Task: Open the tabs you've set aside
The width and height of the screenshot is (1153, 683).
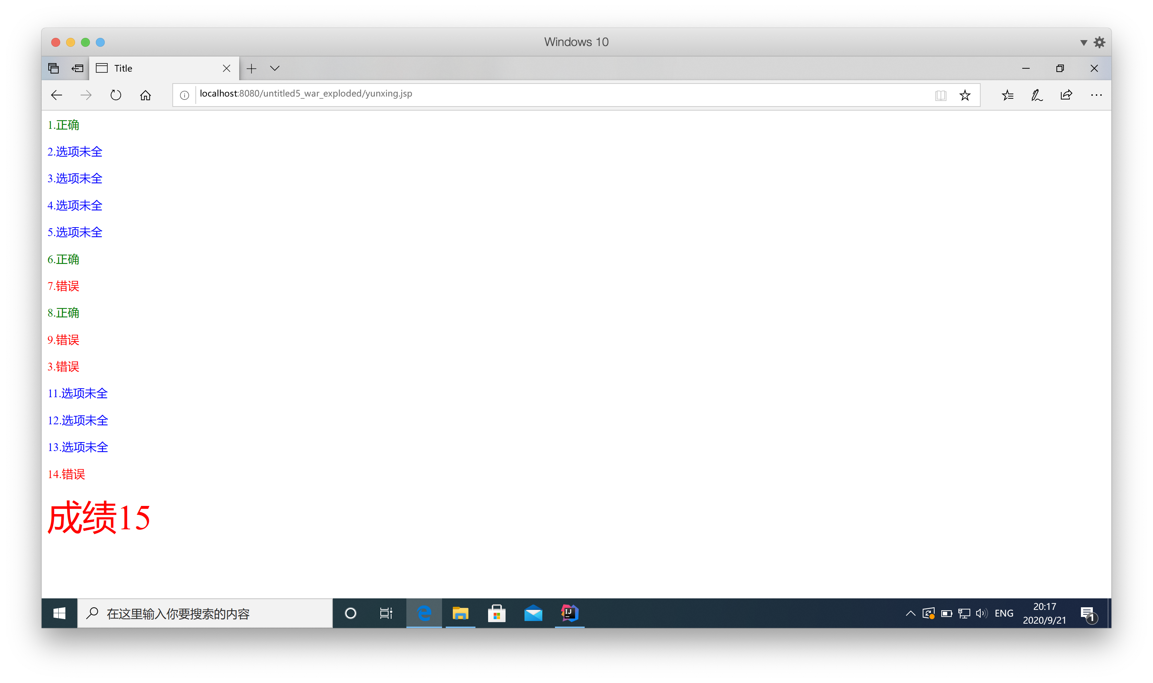Action: pos(53,68)
